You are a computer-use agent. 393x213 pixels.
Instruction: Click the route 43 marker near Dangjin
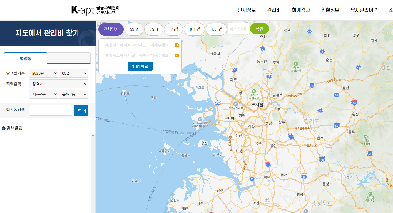click(x=252, y=179)
